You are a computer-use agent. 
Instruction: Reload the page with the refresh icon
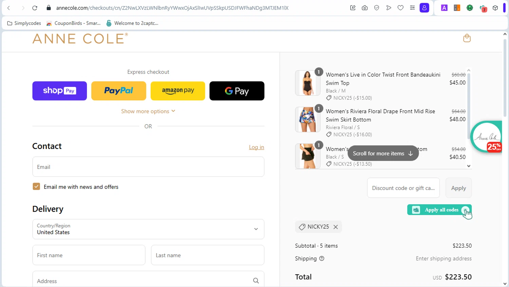click(35, 8)
